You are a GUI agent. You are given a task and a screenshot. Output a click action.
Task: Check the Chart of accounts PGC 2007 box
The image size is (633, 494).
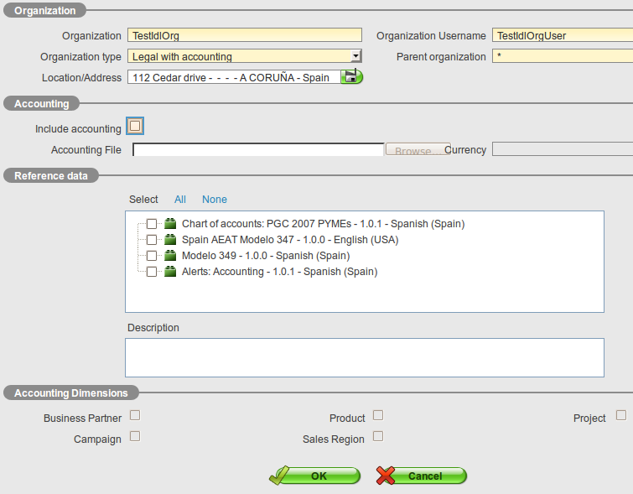[152, 224]
